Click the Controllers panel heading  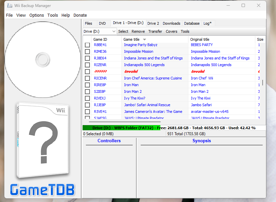pos(109,141)
